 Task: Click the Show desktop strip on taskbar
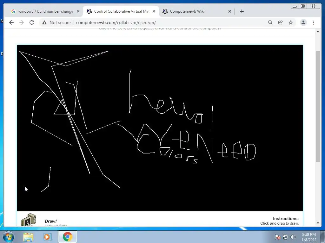(x=323, y=237)
